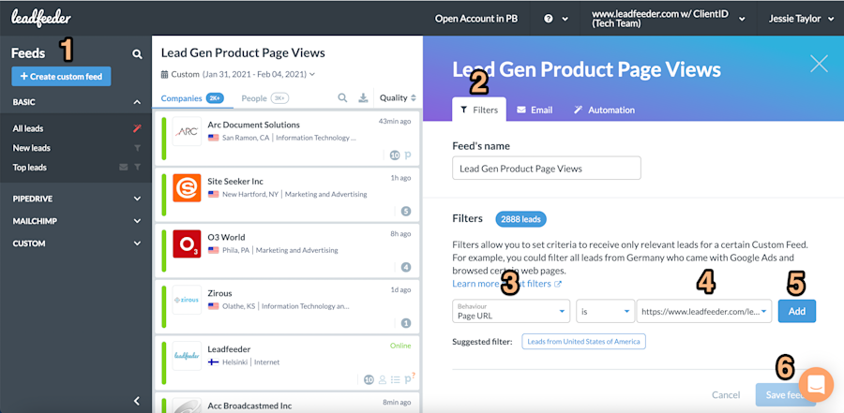
Task: Click the filter funnel icon beside New leads
Action: pyautogui.click(x=137, y=148)
